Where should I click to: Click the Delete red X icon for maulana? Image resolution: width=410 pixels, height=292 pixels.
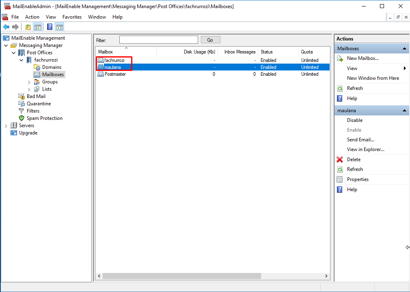pos(340,159)
